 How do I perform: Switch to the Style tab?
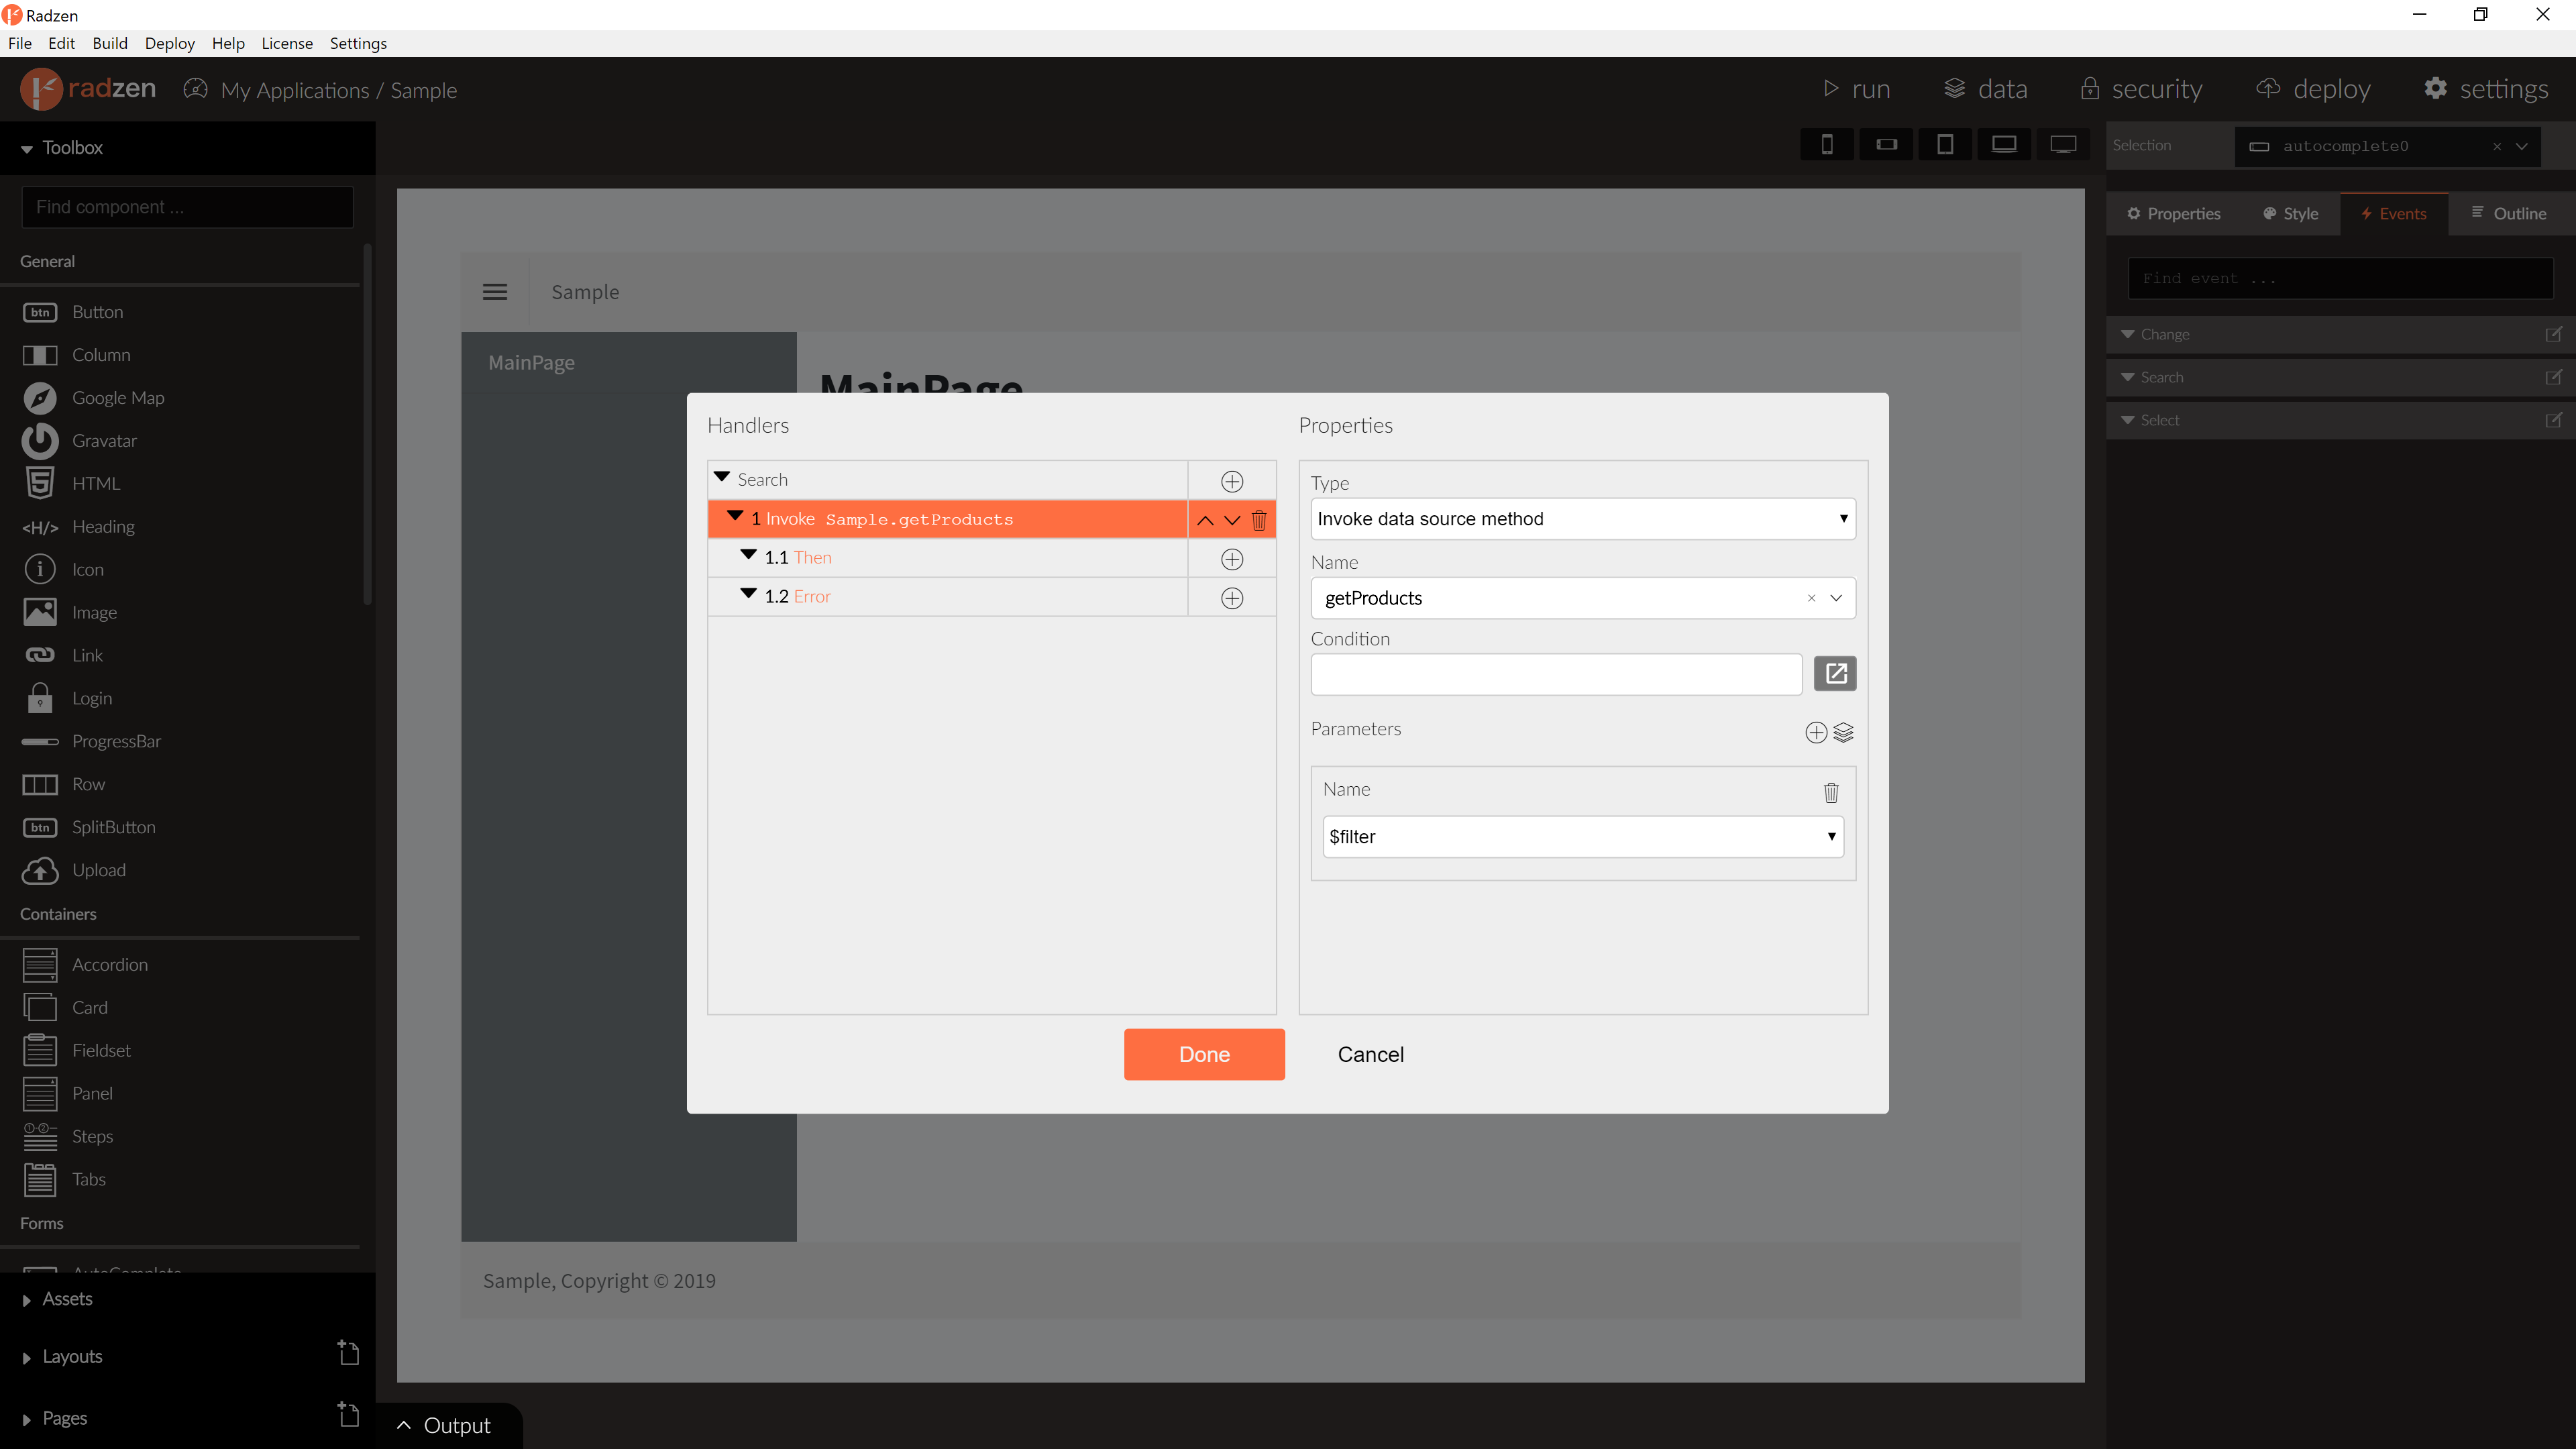click(x=2290, y=214)
